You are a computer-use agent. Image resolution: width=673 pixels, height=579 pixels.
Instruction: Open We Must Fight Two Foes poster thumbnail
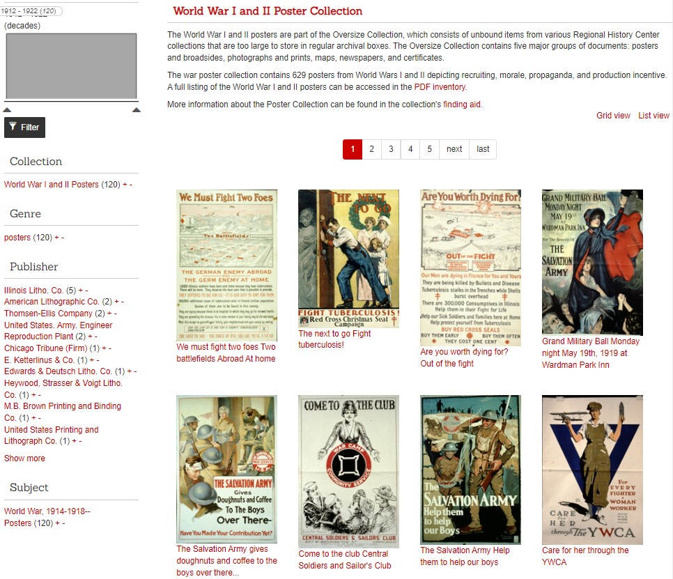click(x=226, y=265)
